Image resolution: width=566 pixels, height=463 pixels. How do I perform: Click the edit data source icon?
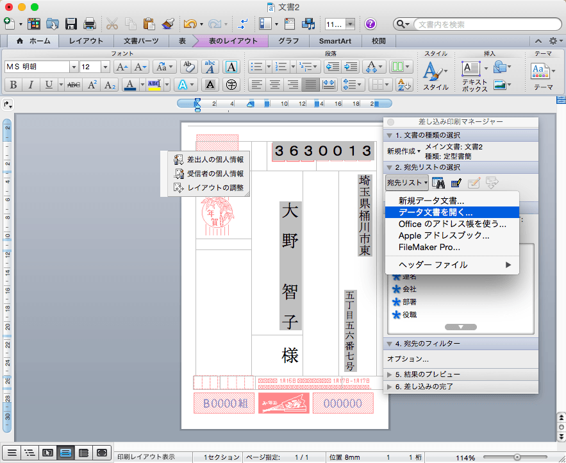(456, 183)
